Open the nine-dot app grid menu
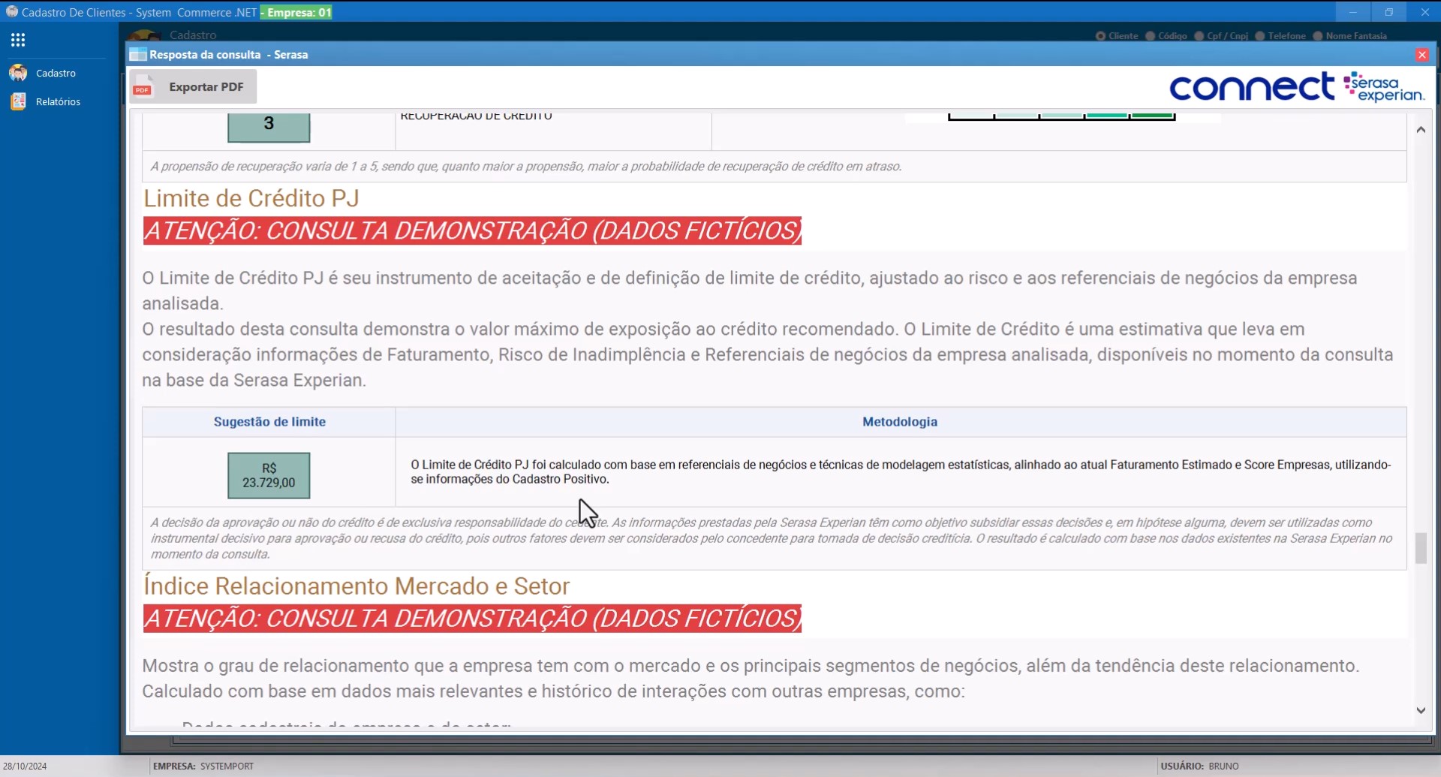 [18, 40]
